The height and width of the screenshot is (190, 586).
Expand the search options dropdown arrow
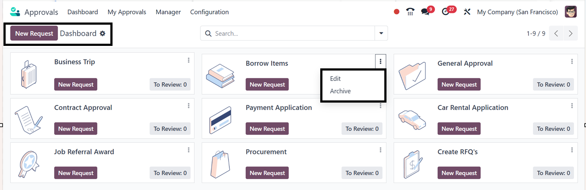381,33
